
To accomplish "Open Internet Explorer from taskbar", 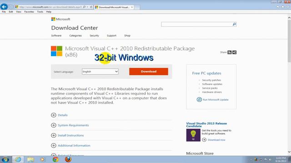I will pos(18,159).
